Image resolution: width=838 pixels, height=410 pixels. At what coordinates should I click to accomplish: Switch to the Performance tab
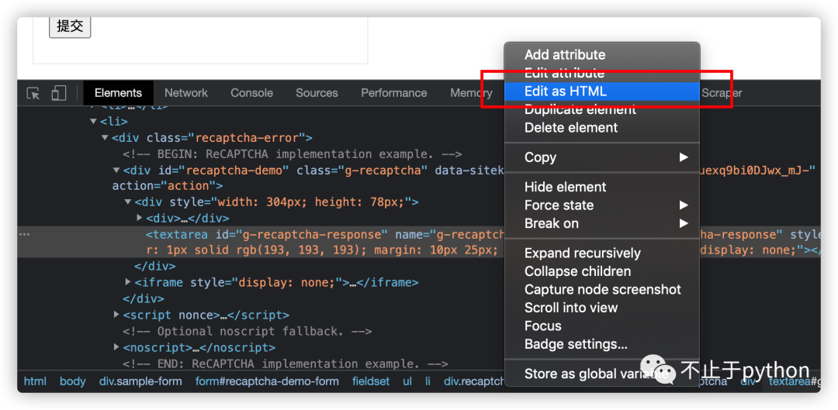(393, 93)
